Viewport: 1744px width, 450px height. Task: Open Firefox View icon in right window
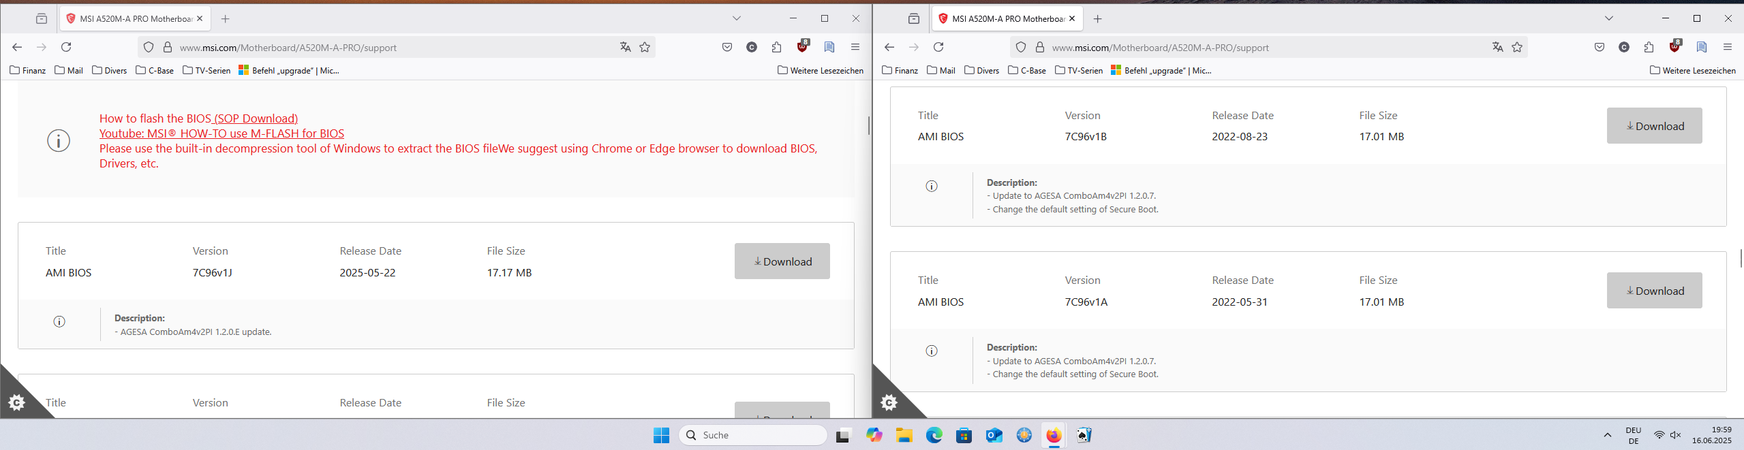point(914,18)
